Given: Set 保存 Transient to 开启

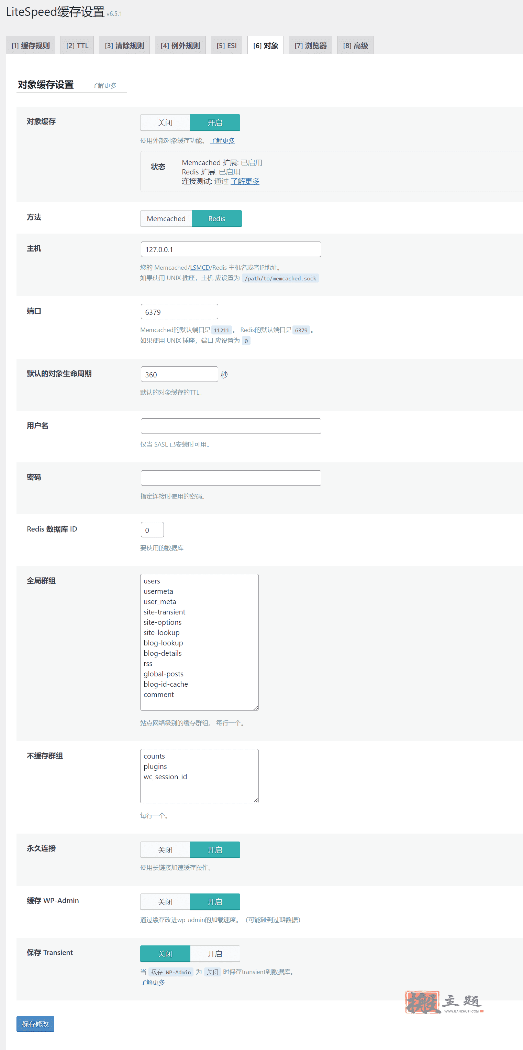Looking at the screenshot, I should [x=215, y=954].
